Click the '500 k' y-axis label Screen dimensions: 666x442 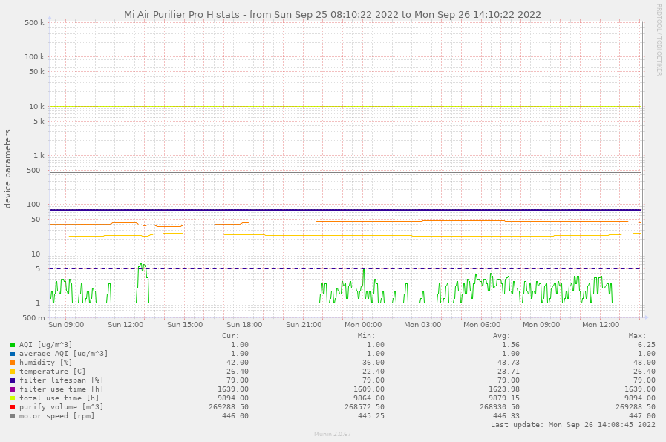[x=34, y=23]
